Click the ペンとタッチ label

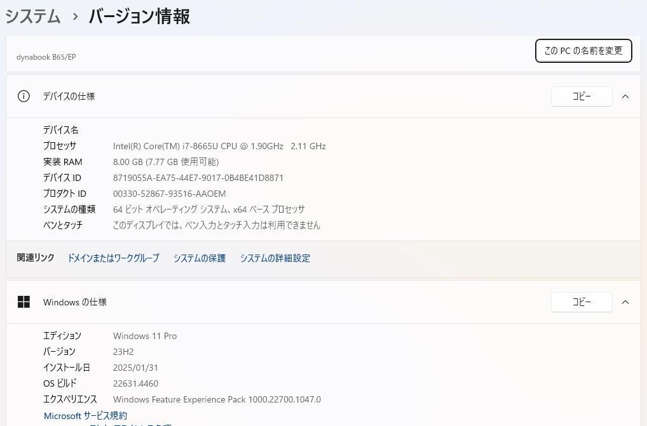63,225
